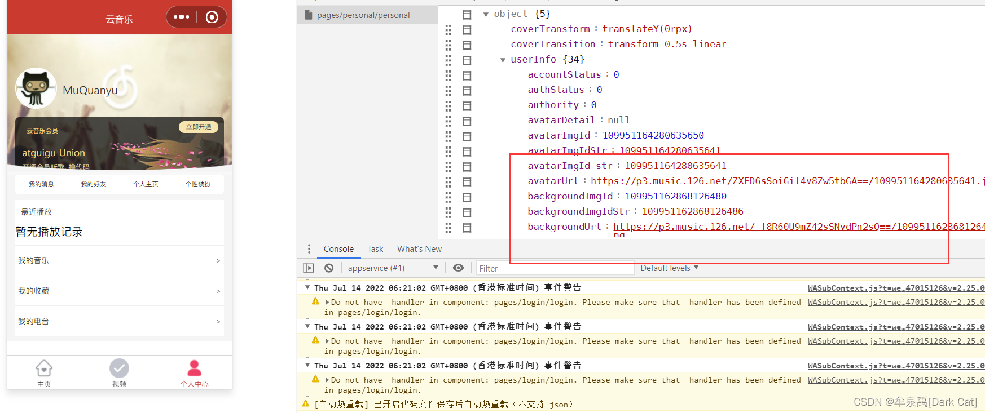
Task: Click the square icon beside authStatus
Action: point(467,91)
